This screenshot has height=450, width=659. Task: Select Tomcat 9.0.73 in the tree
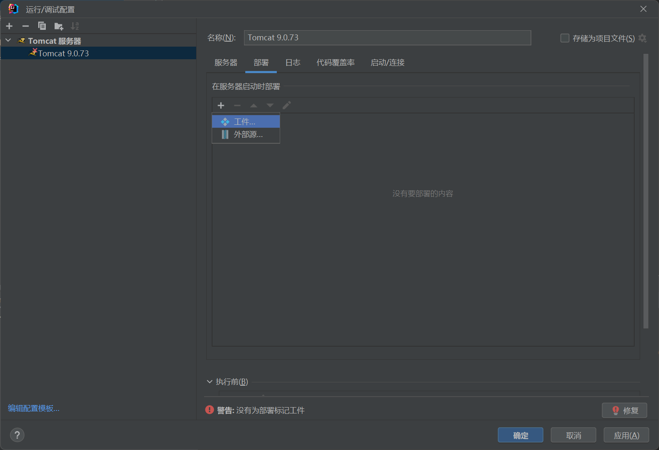point(98,53)
